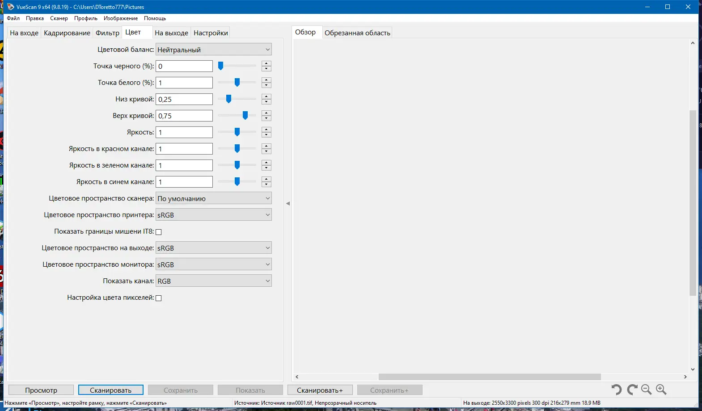Click the 'Показать' button

click(250, 390)
